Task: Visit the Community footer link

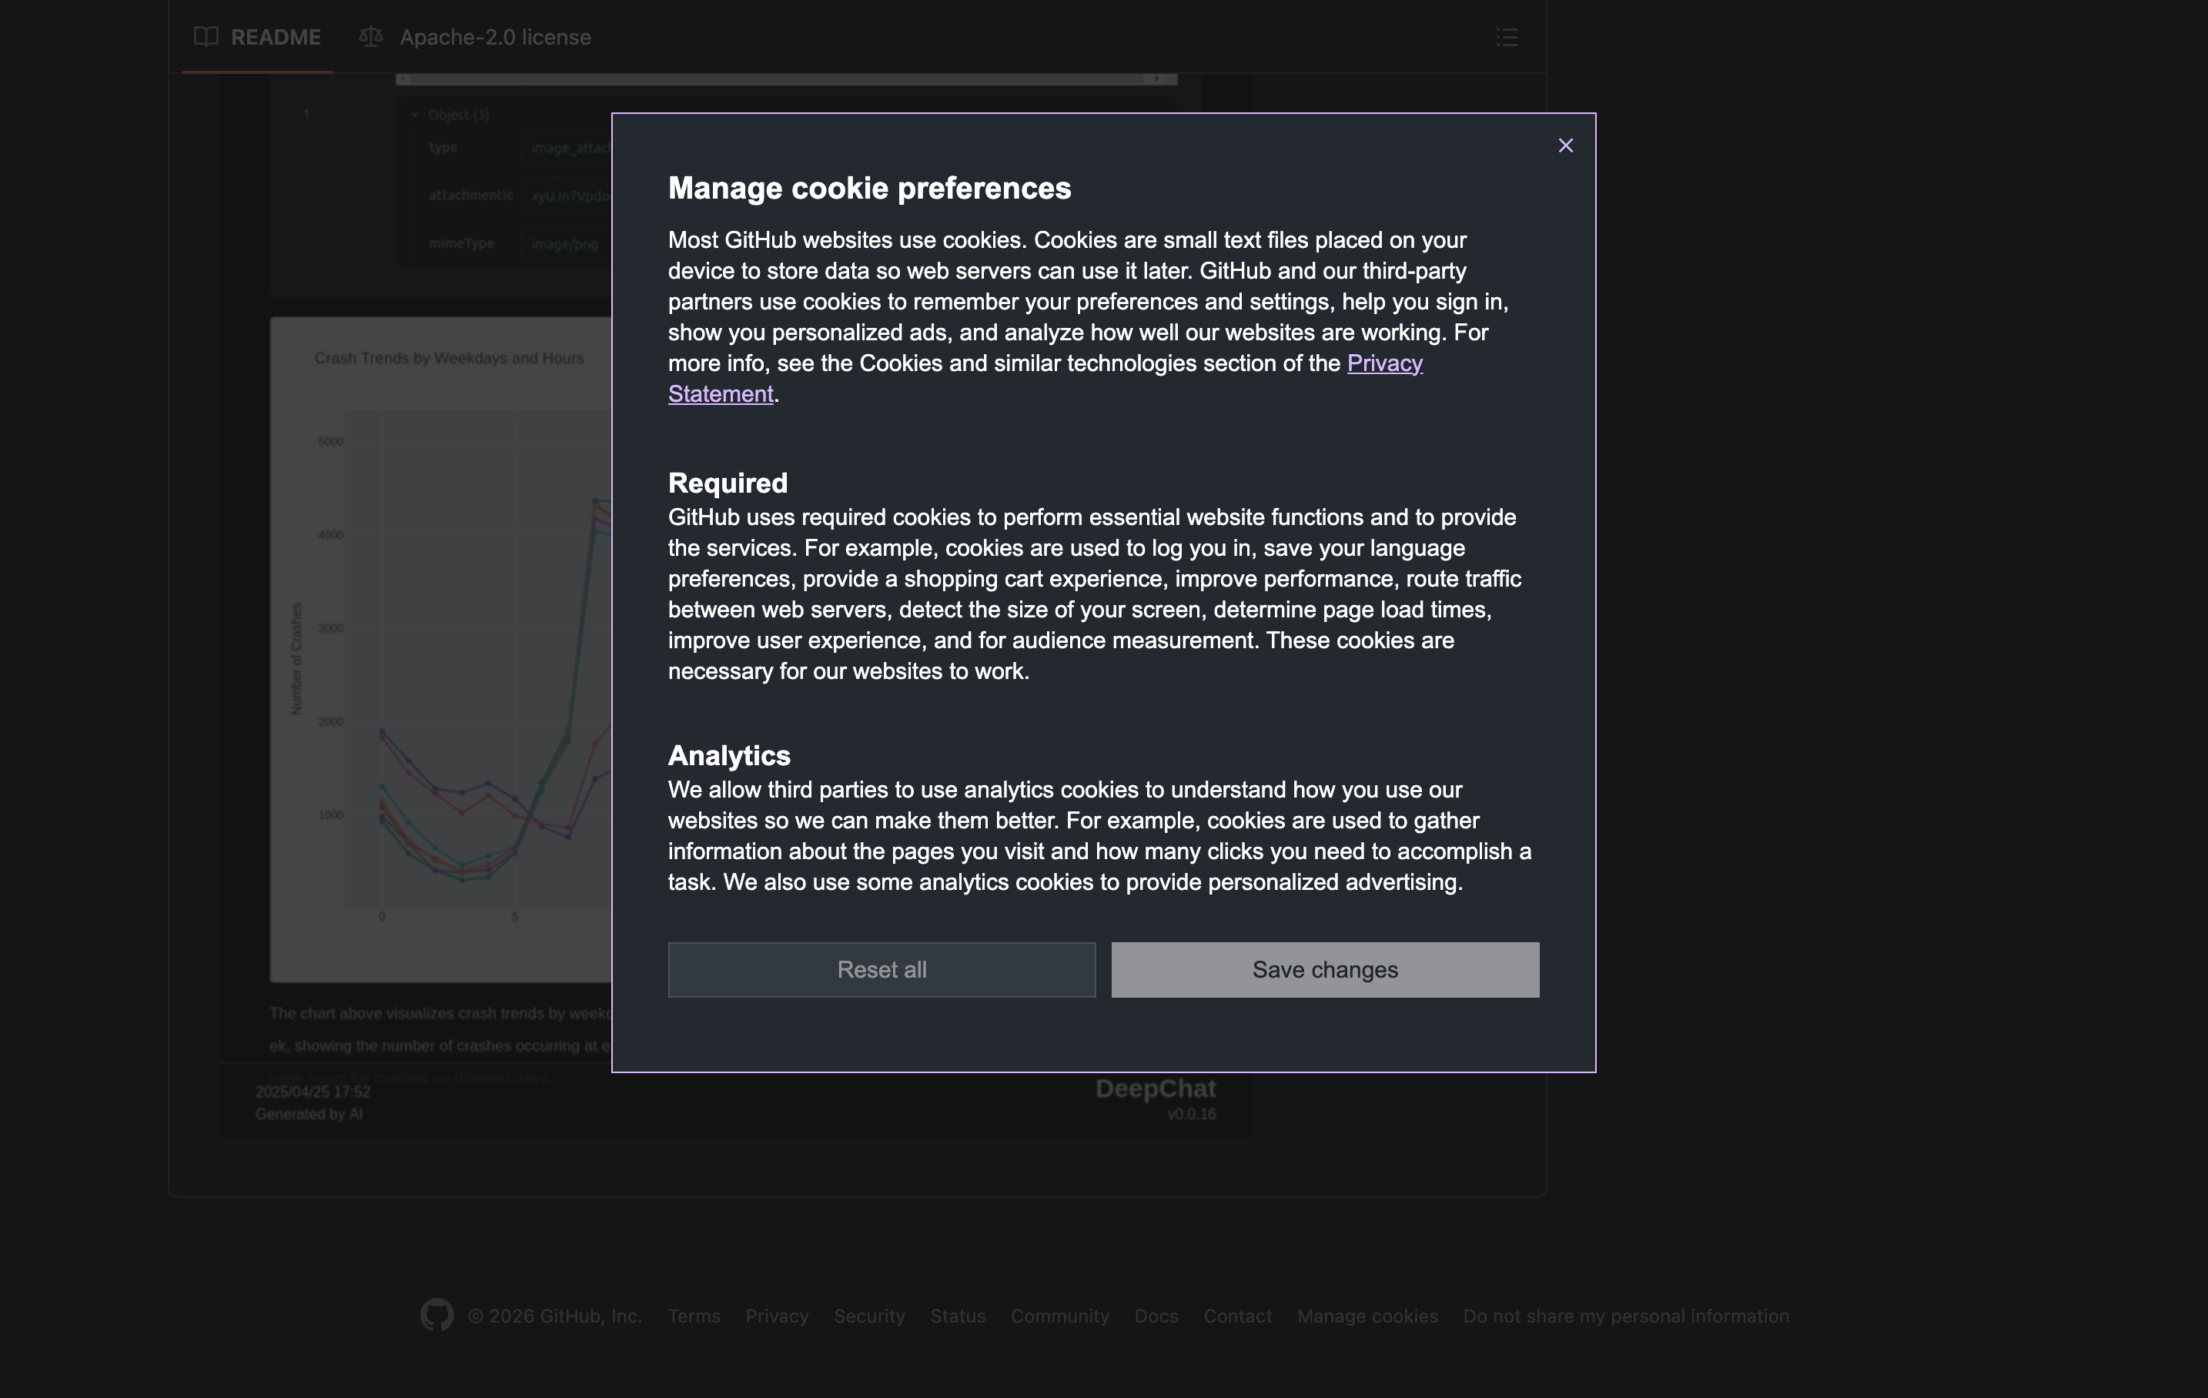Action: click(1059, 1316)
